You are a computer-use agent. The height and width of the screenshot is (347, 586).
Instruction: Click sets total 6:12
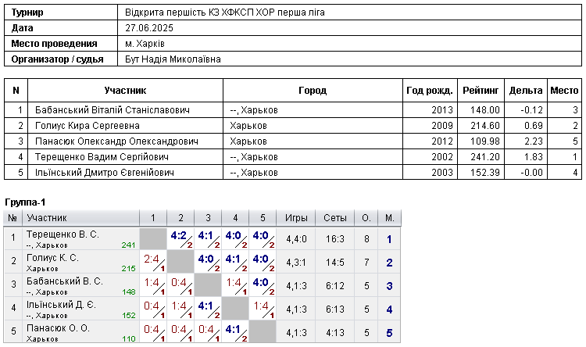tap(335, 286)
